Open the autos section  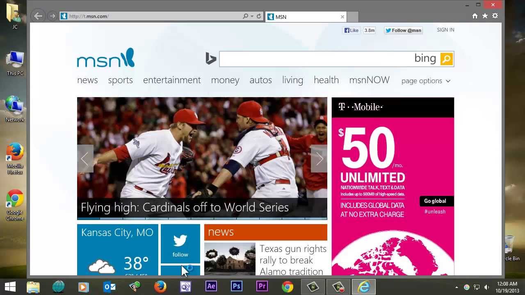click(x=261, y=80)
